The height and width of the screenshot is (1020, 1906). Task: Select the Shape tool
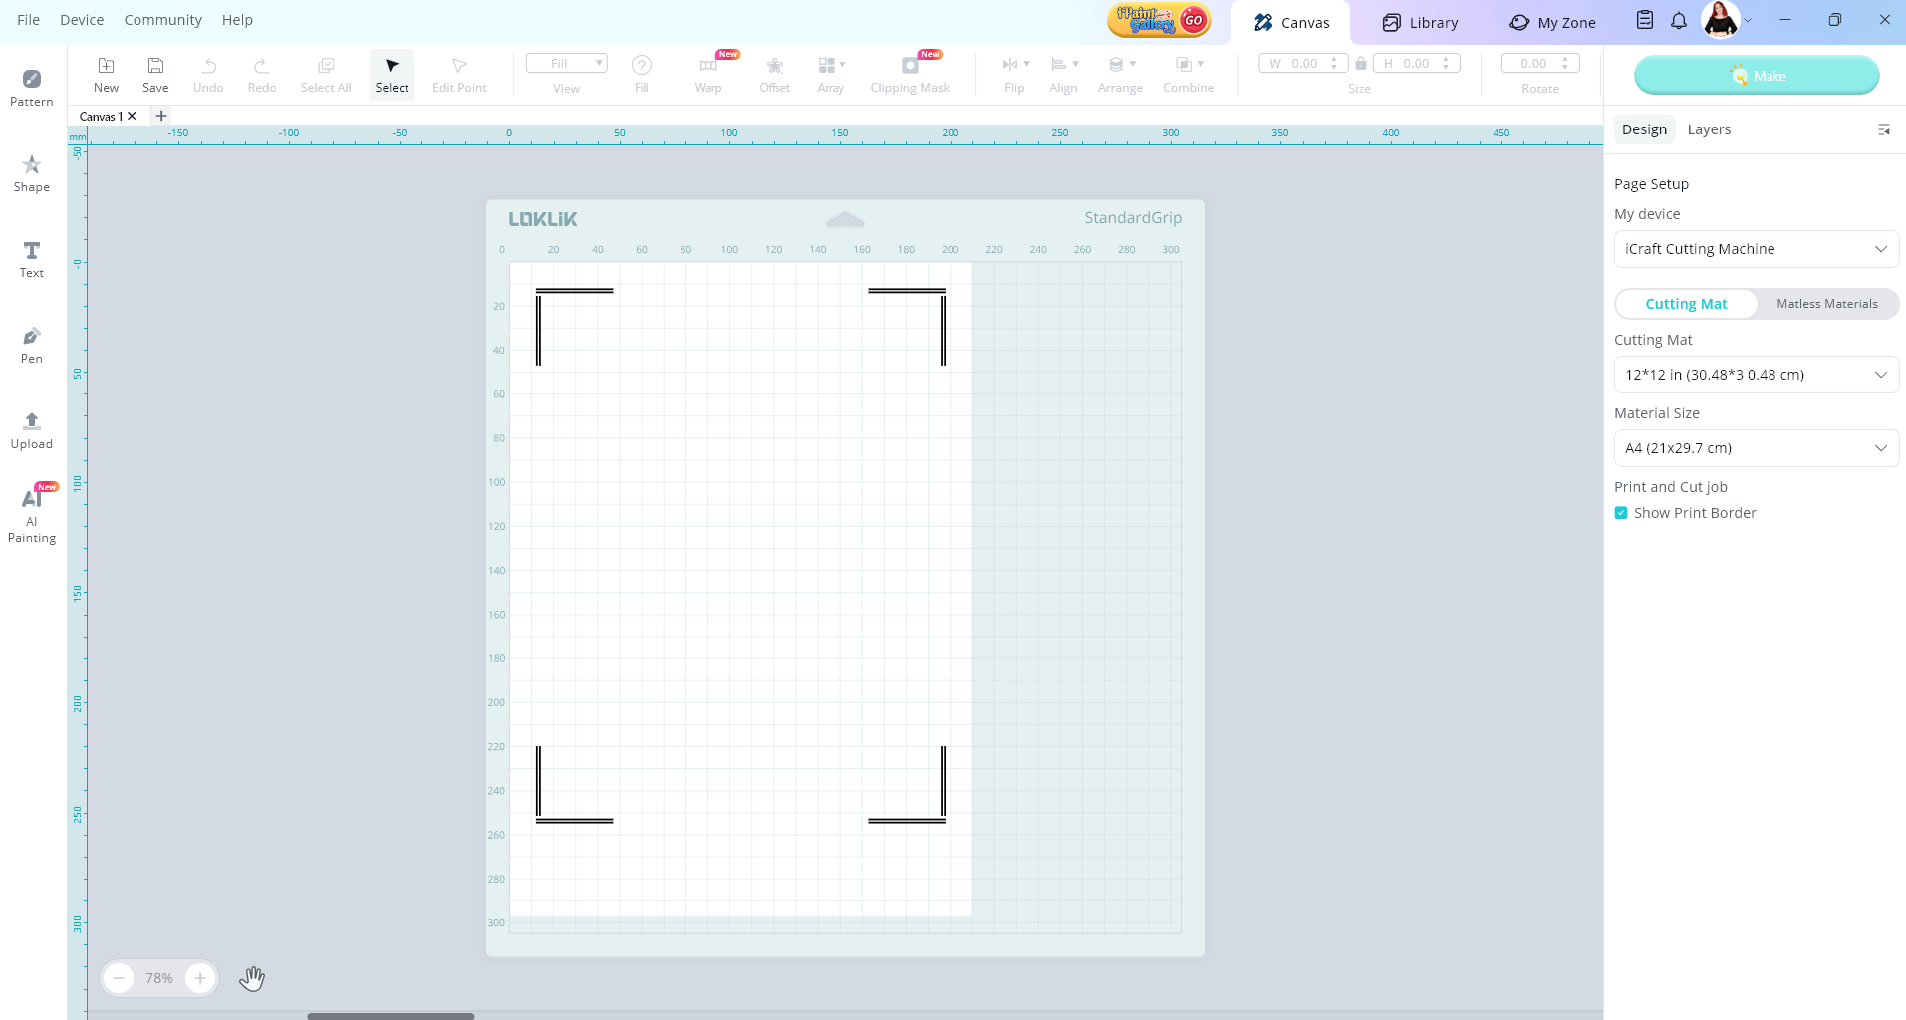[32, 173]
